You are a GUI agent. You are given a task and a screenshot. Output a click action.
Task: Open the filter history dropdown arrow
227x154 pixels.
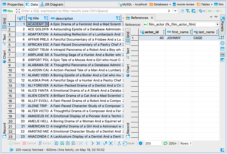[x=175, y=11]
